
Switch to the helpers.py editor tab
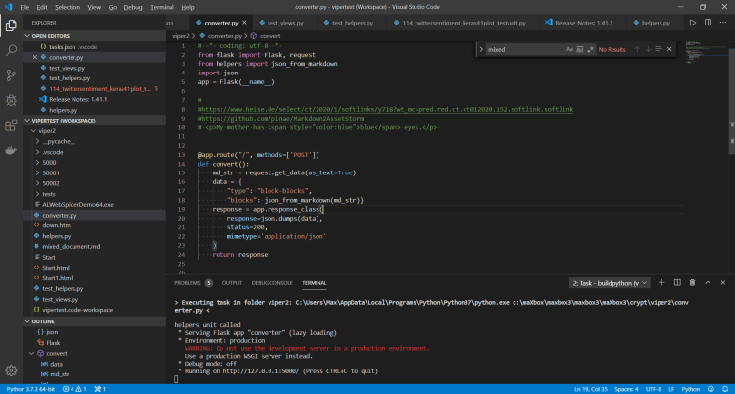[656, 23]
